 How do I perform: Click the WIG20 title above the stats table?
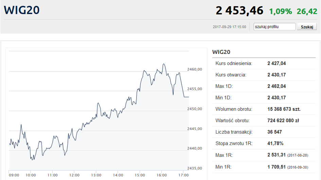coord(221,52)
